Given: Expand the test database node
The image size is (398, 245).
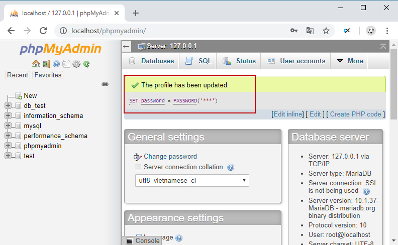Looking at the screenshot, I should pos(8,156).
